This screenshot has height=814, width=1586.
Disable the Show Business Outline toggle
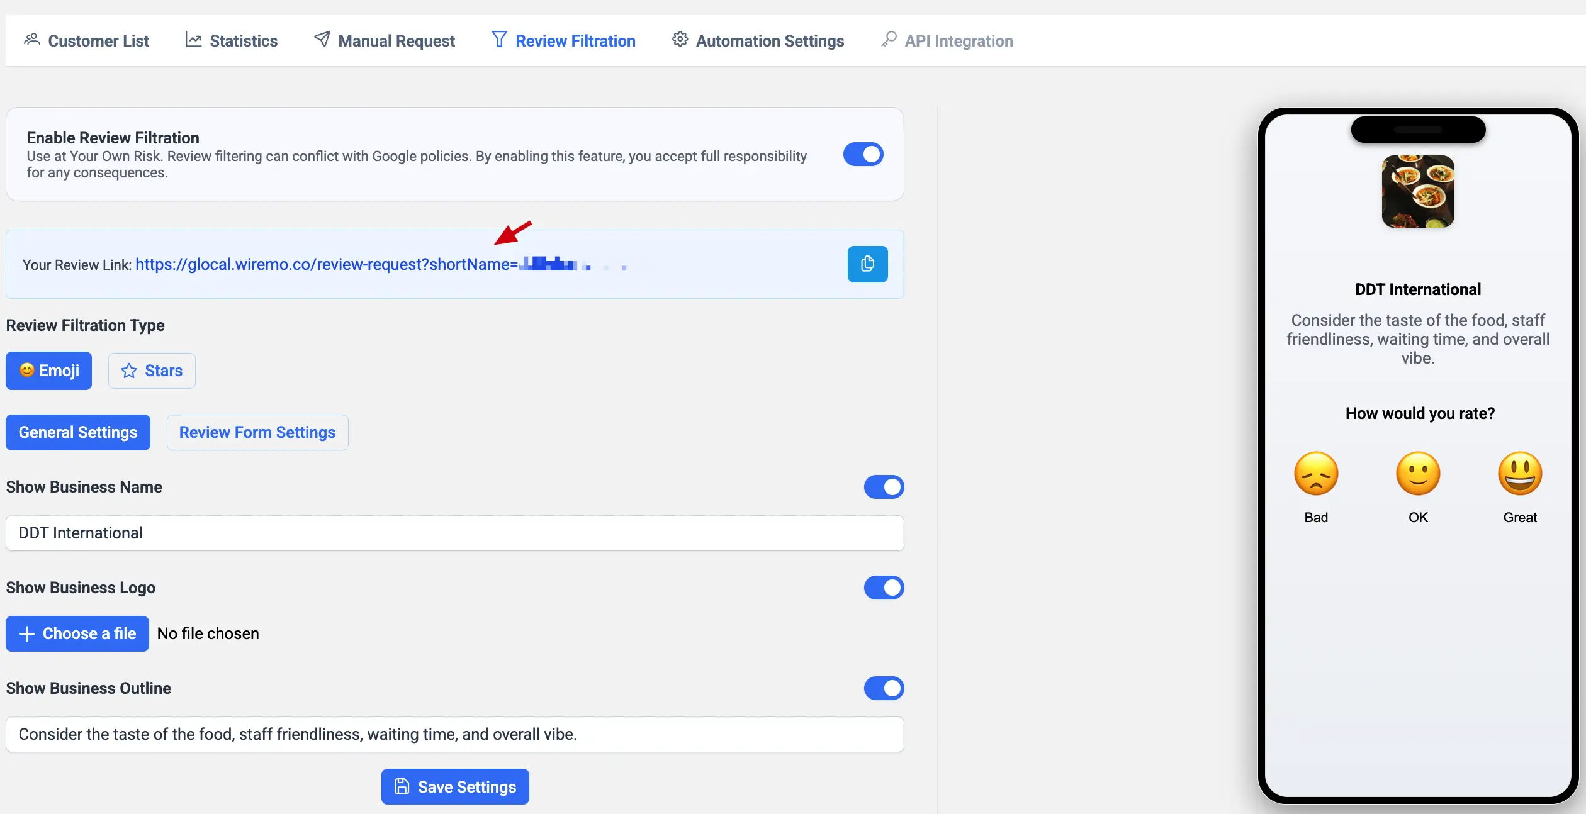click(884, 688)
